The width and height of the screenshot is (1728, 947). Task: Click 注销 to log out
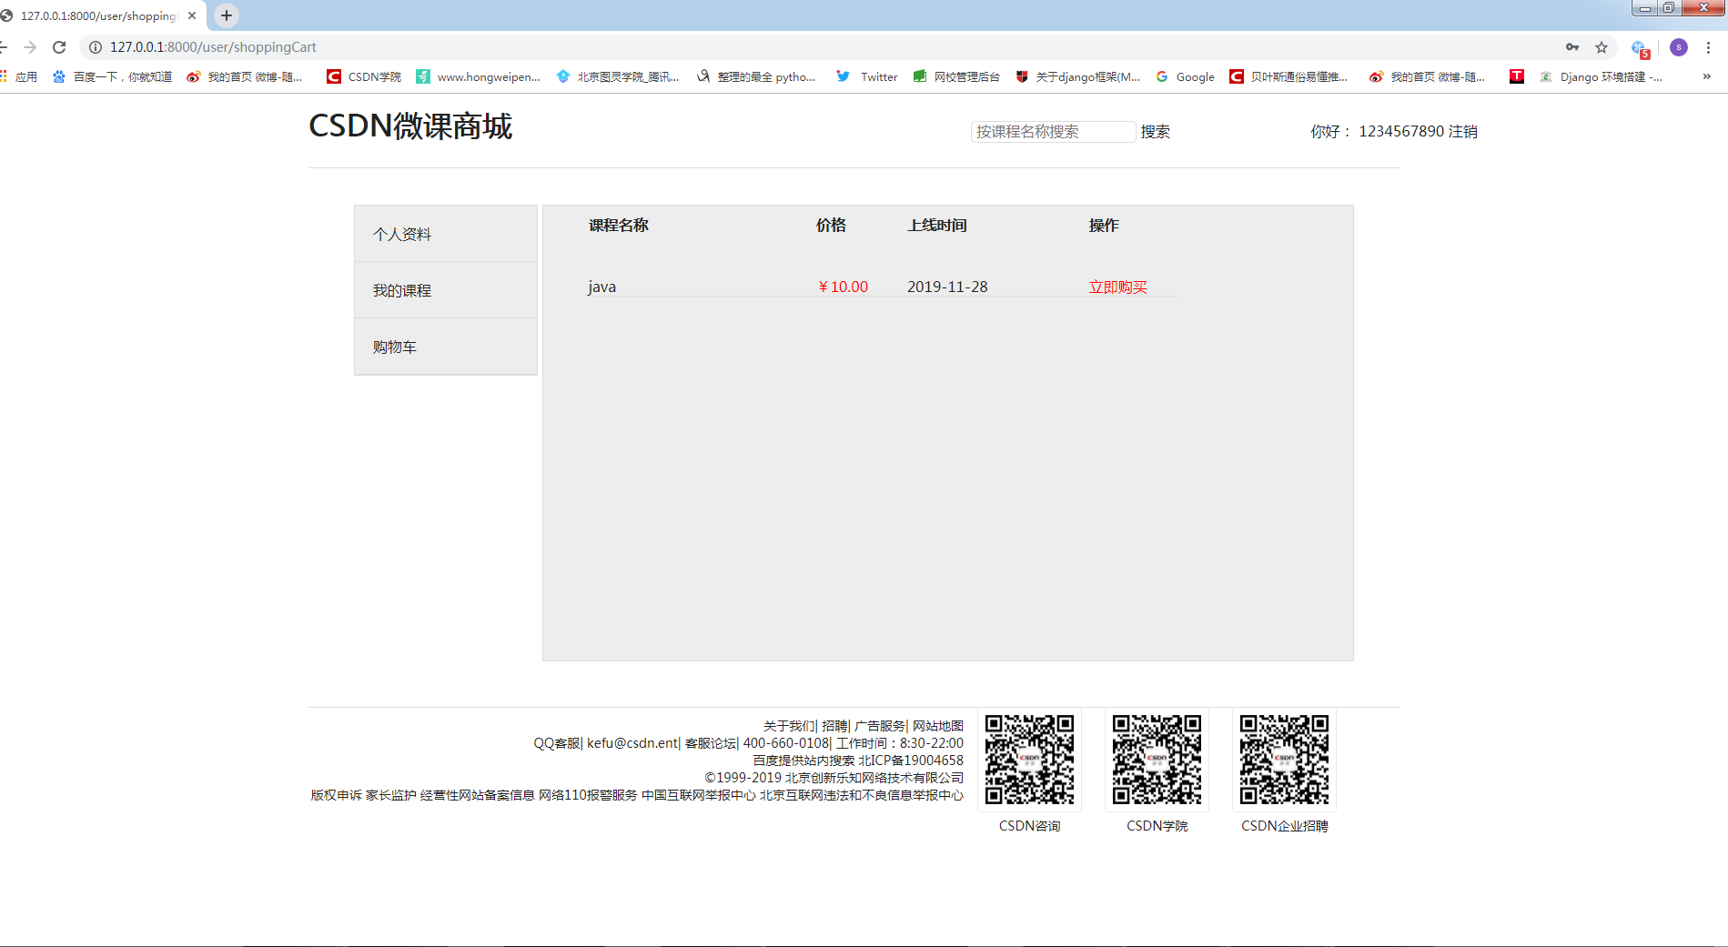1463,132
